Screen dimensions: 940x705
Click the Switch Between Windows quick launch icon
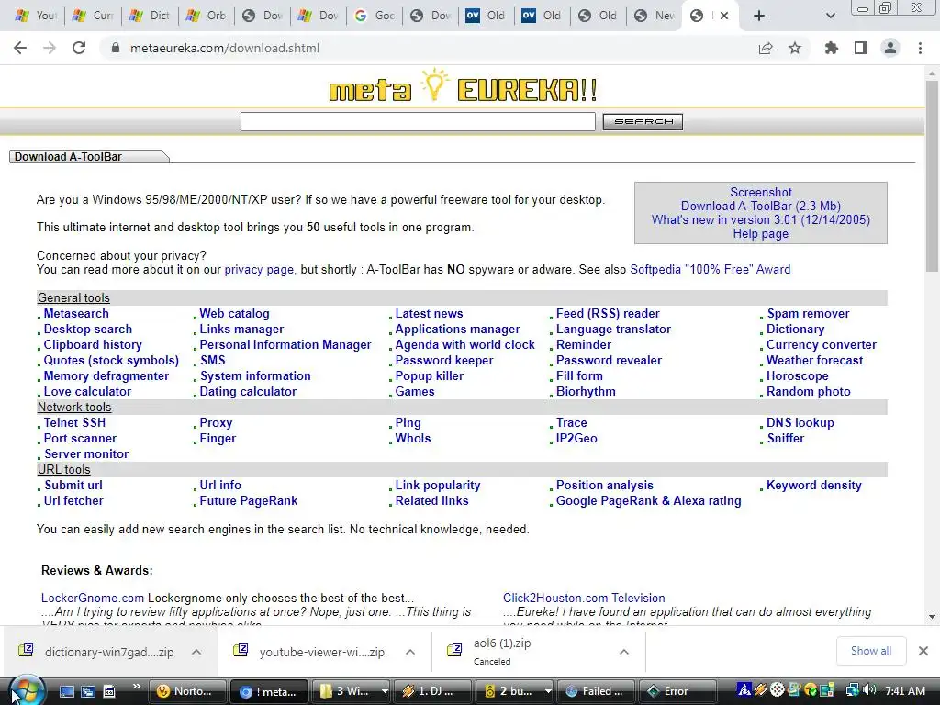pos(87,691)
